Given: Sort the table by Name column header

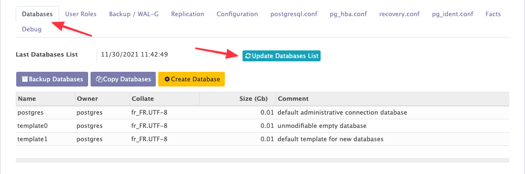Looking at the screenshot, I should (x=45, y=99).
